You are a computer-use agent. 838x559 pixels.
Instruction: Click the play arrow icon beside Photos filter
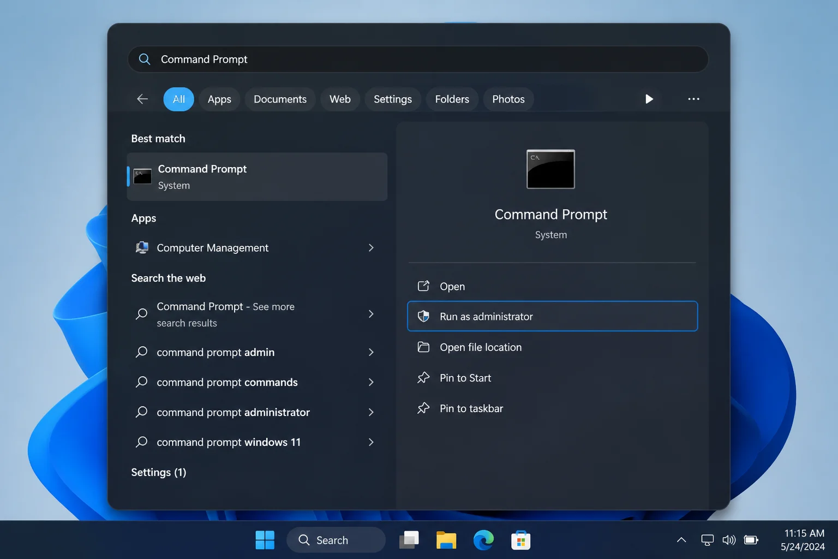[649, 99]
